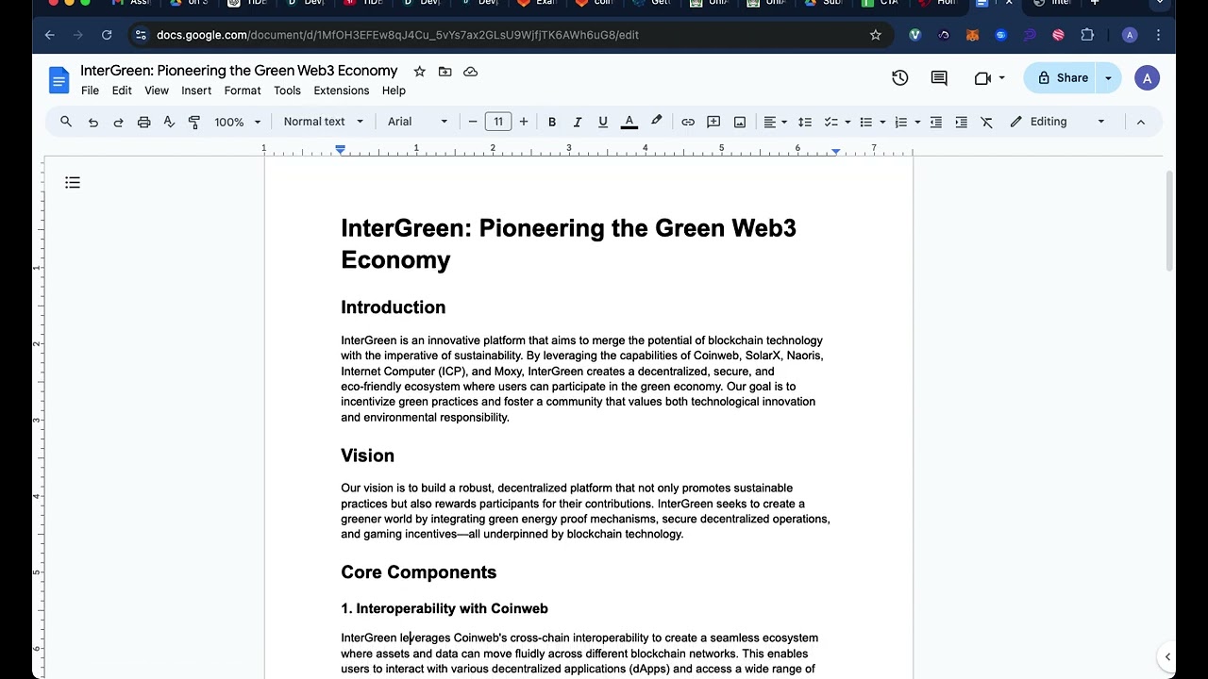
Task: Open the Extensions menu
Action: pyautogui.click(x=342, y=91)
